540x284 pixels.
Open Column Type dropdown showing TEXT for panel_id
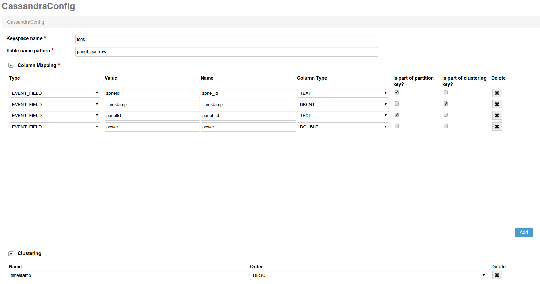(x=343, y=115)
